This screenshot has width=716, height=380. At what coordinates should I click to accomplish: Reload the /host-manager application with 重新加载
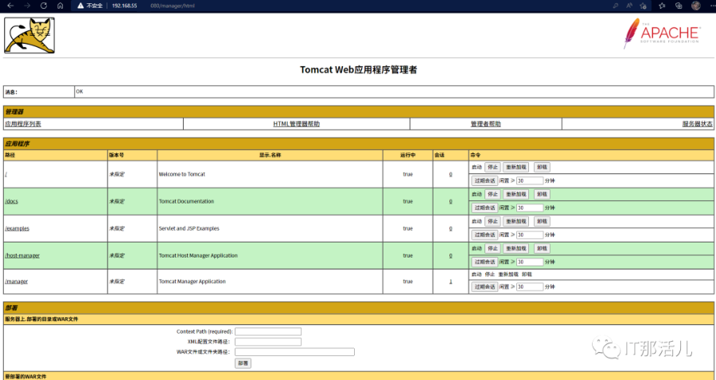[516, 249]
